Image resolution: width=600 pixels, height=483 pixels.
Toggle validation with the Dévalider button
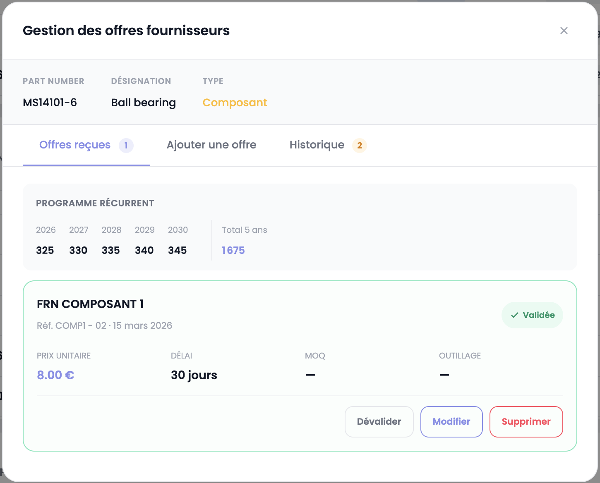(379, 421)
